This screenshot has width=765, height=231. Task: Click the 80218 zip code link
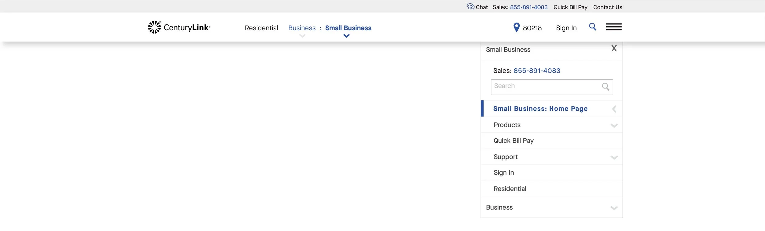(532, 28)
